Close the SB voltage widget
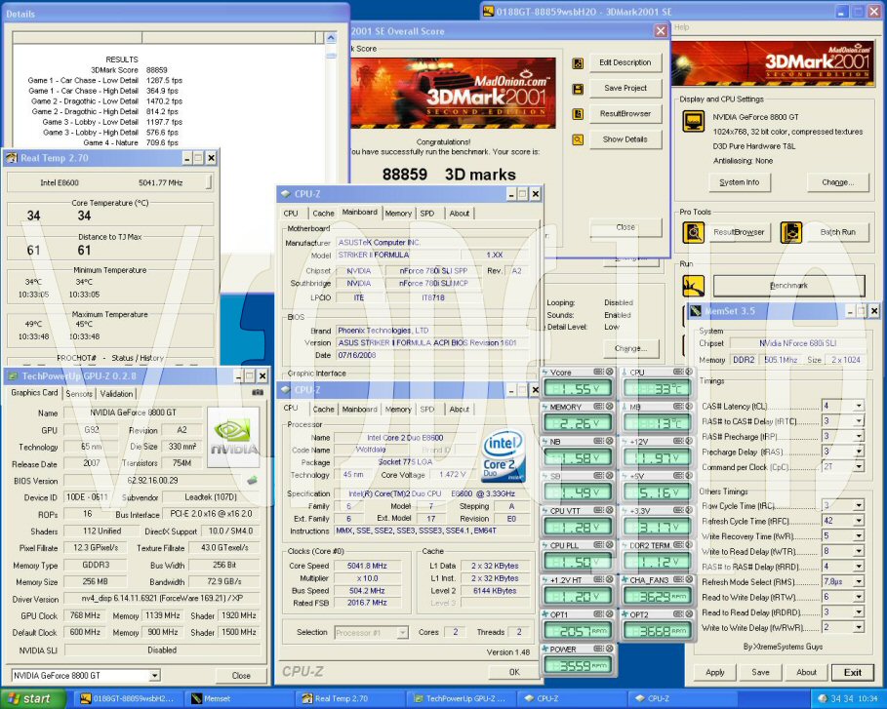The height and width of the screenshot is (709, 887). coord(609,476)
